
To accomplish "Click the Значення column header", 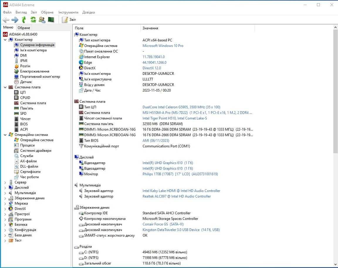I will (198, 28).
